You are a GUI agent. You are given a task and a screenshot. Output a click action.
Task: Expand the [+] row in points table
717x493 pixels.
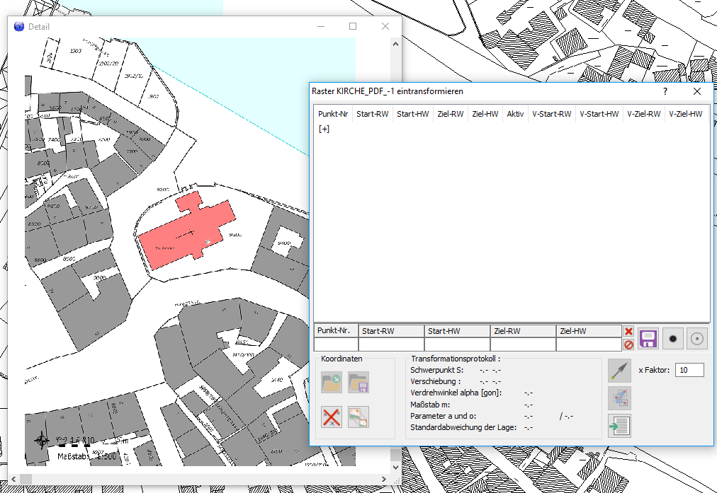(324, 129)
